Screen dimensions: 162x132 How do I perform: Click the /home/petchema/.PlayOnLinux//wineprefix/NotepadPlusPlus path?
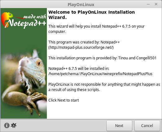[x=100, y=74]
